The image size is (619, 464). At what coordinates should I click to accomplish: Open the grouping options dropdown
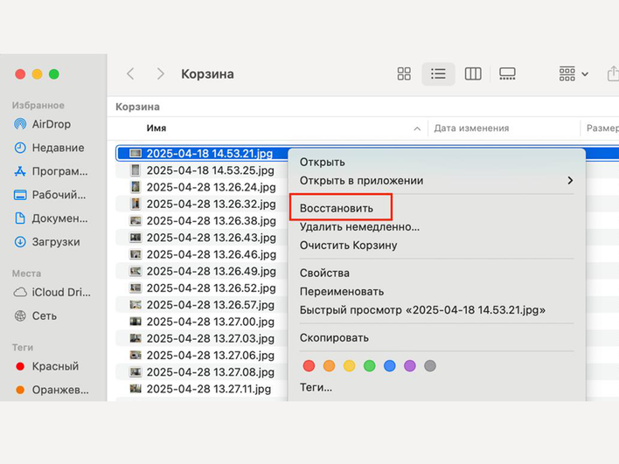point(574,73)
